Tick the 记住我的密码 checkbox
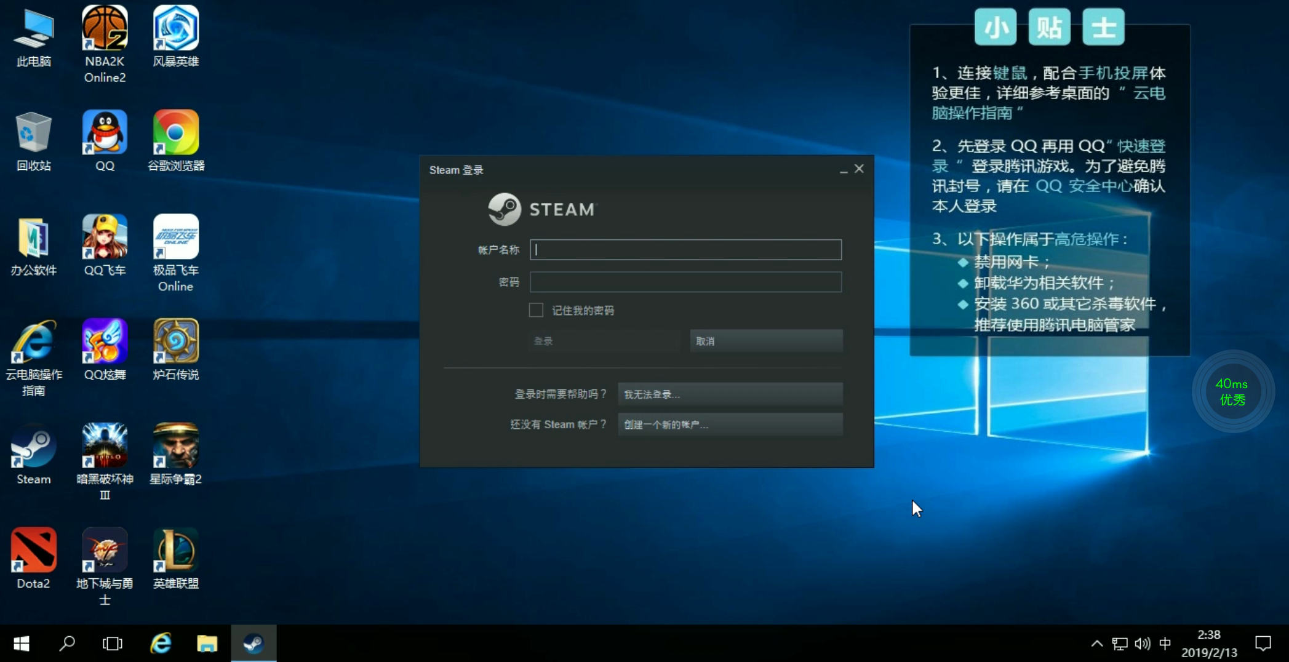This screenshot has width=1289, height=662. pos(536,310)
